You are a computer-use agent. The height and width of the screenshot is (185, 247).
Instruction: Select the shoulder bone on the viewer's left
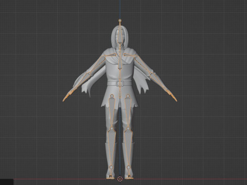pyautogui.click(x=110, y=55)
